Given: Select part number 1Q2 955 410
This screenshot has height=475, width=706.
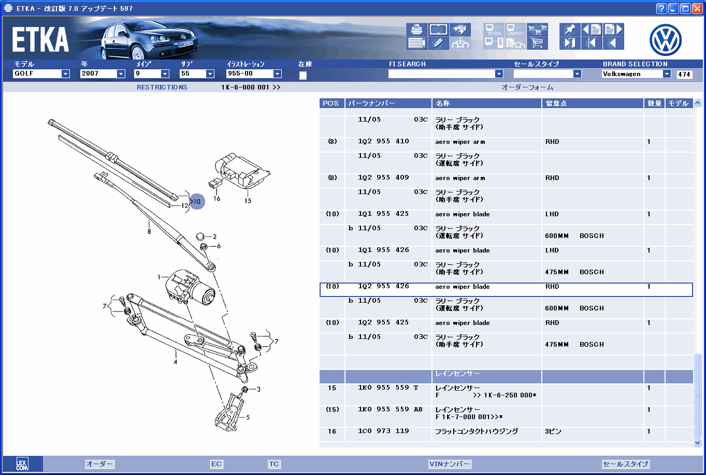Looking at the screenshot, I should 383,141.
